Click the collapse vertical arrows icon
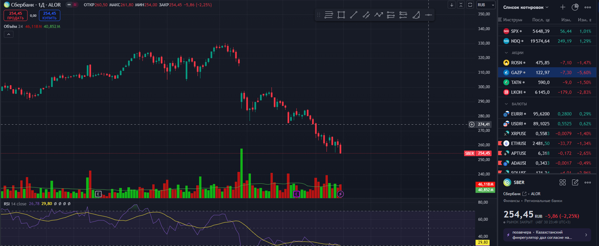 click(x=460, y=4)
